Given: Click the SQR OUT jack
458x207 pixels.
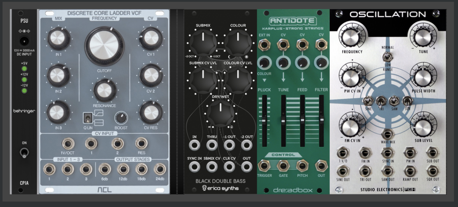Looking at the screenshot, I should (x=432, y=171).
